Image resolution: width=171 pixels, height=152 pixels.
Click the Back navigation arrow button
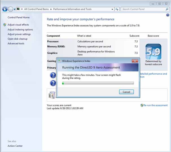(x=5, y=9)
